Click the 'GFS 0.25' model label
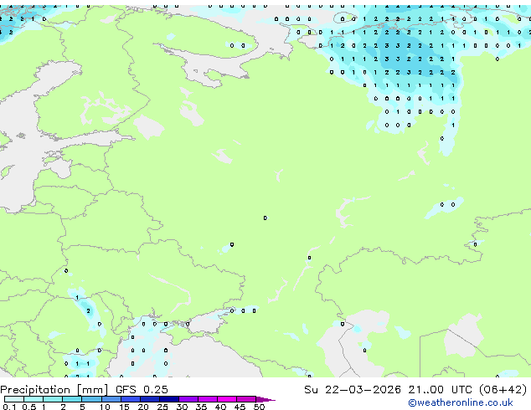The height and width of the screenshot is (410, 531). coord(142,390)
